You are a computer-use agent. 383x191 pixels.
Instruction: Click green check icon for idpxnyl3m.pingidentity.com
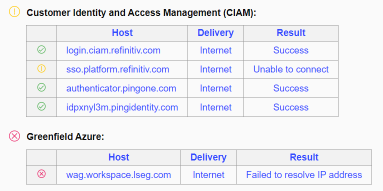(41, 106)
